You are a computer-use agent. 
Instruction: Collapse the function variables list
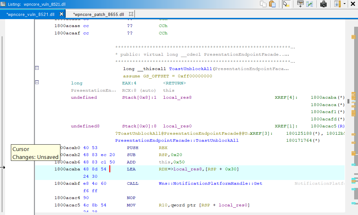click(x=37, y=82)
